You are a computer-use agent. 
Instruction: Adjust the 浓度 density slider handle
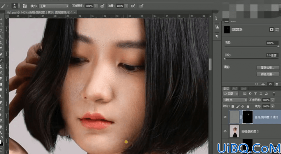[278, 46]
